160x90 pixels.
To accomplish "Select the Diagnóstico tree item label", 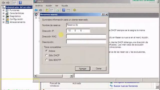I will (x=15, y=16).
